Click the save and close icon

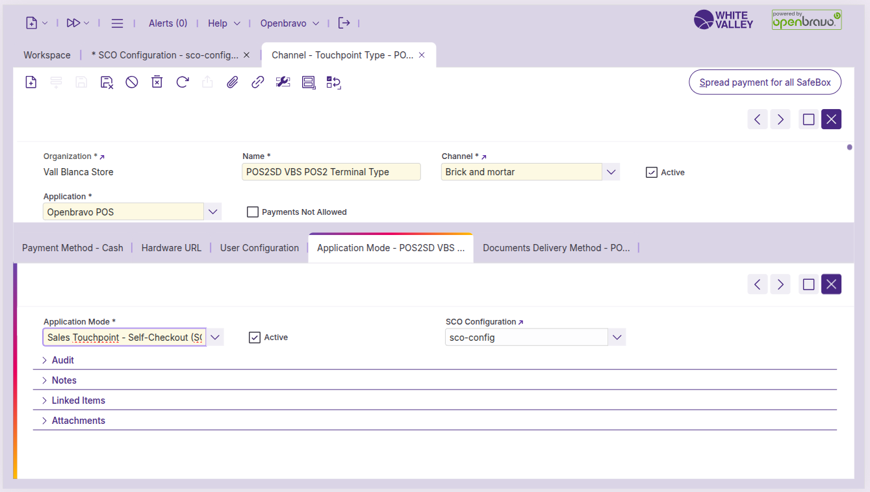107,82
